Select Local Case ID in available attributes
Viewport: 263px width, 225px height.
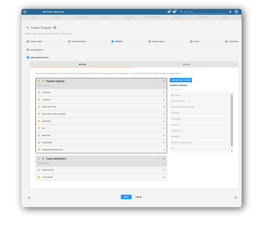pyautogui.click(x=200, y=130)
